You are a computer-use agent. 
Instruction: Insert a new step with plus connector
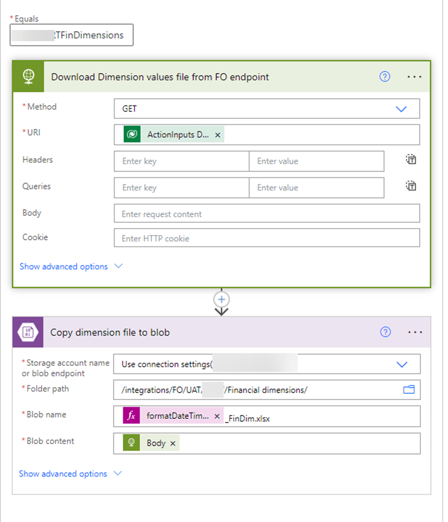pyautogui.click(x=222, y=299)
